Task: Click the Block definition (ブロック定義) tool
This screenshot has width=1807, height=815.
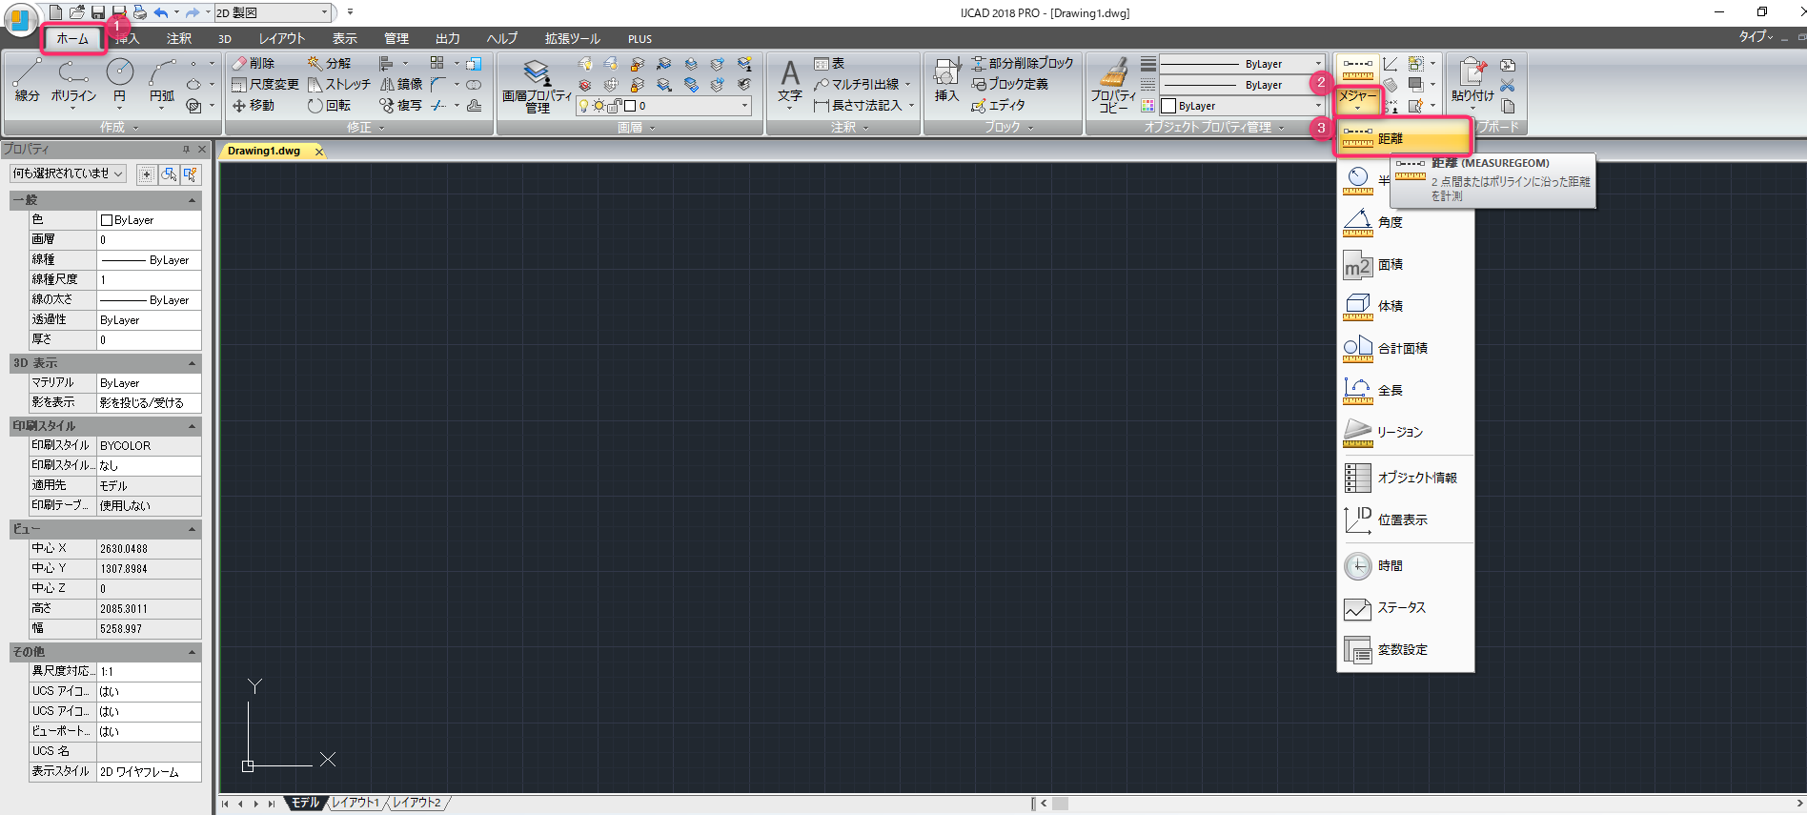Action: (x=1009, y=84)
